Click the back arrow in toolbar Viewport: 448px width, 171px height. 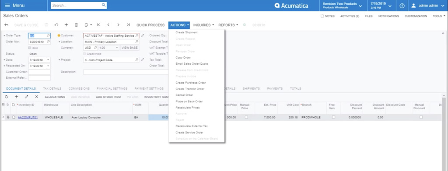(6, 25)
